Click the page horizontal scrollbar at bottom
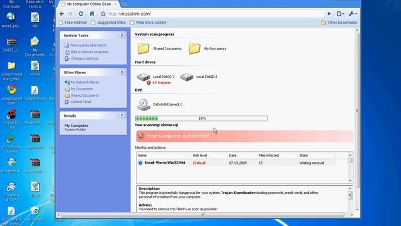This screenshot has height=226, width=401. (206, 215)
